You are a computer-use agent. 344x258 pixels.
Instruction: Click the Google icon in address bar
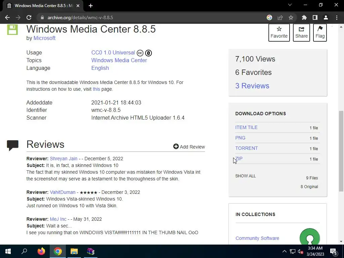269,17
